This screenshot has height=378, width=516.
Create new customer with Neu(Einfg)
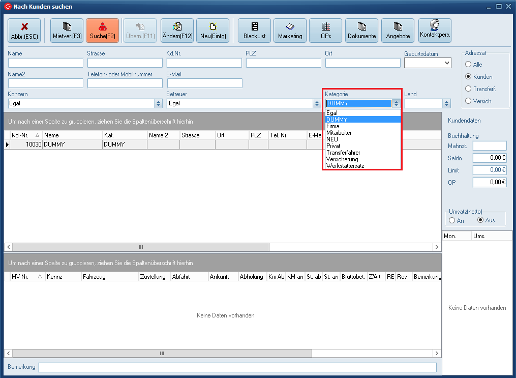pos(213,31)
